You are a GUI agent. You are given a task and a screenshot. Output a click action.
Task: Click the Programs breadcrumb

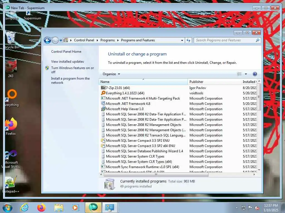click(x=107, y=40)
